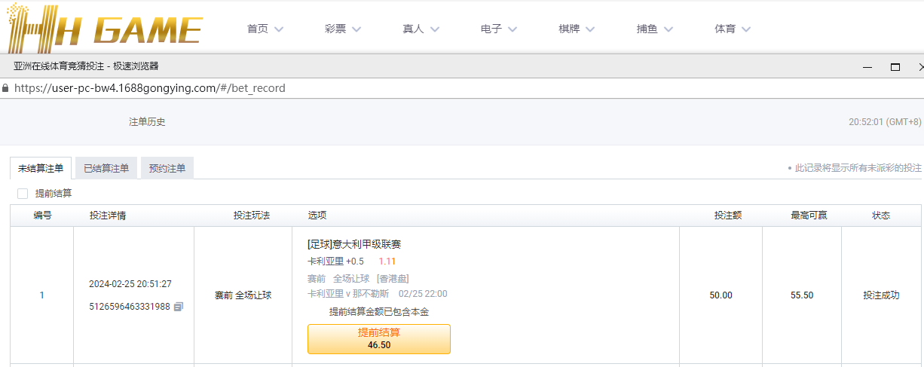The image size is (924, 367).
Task: Open the 体育 menu
Action: [725, 29]
